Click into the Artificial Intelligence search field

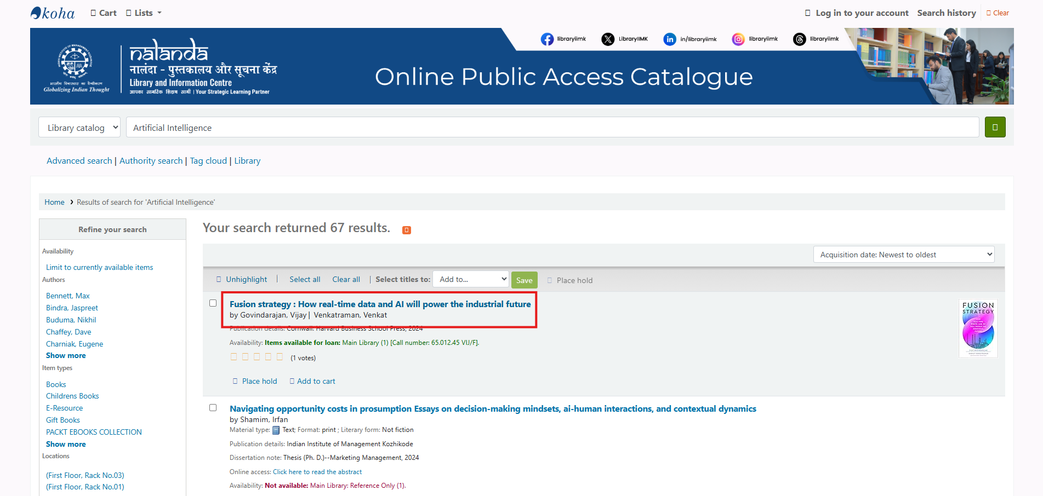click(x=552, y=128)
